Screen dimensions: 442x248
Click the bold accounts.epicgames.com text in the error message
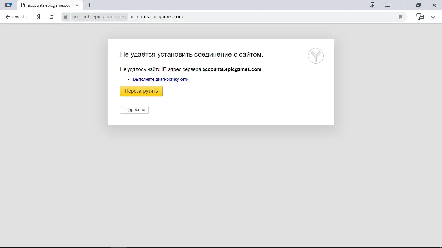(x=232, y=69)
